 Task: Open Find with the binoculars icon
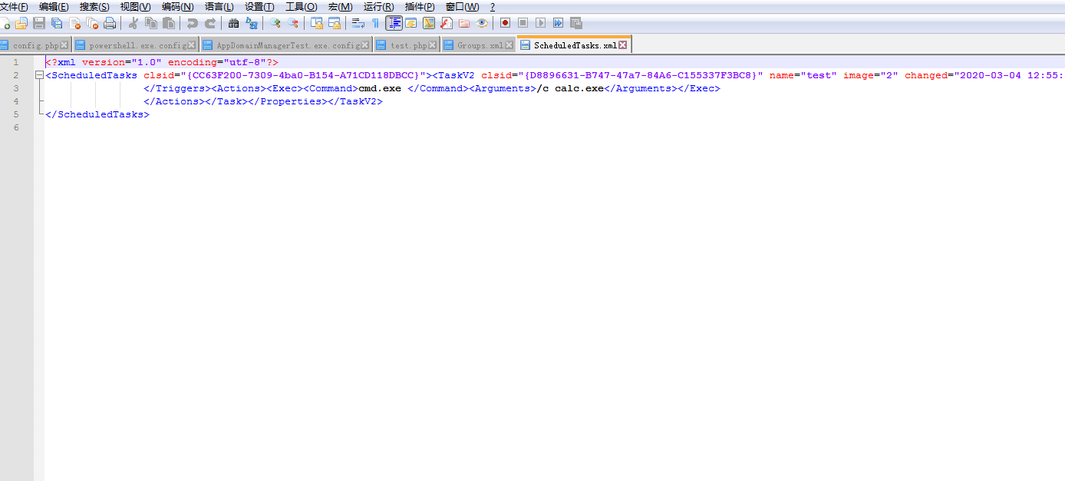point(234,23)
